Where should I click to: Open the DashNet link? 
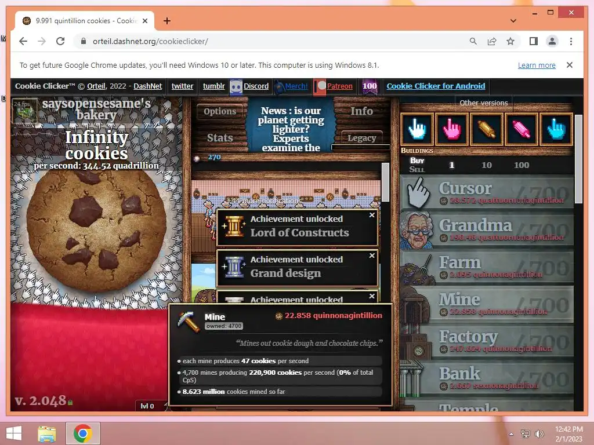click(148, 86)
